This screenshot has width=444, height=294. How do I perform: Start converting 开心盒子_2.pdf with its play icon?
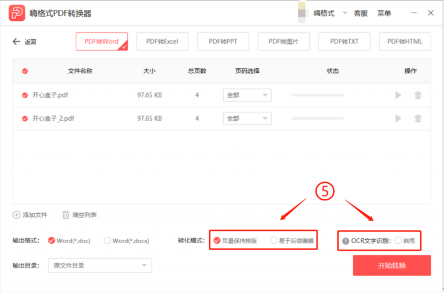[x=398, y=118]
